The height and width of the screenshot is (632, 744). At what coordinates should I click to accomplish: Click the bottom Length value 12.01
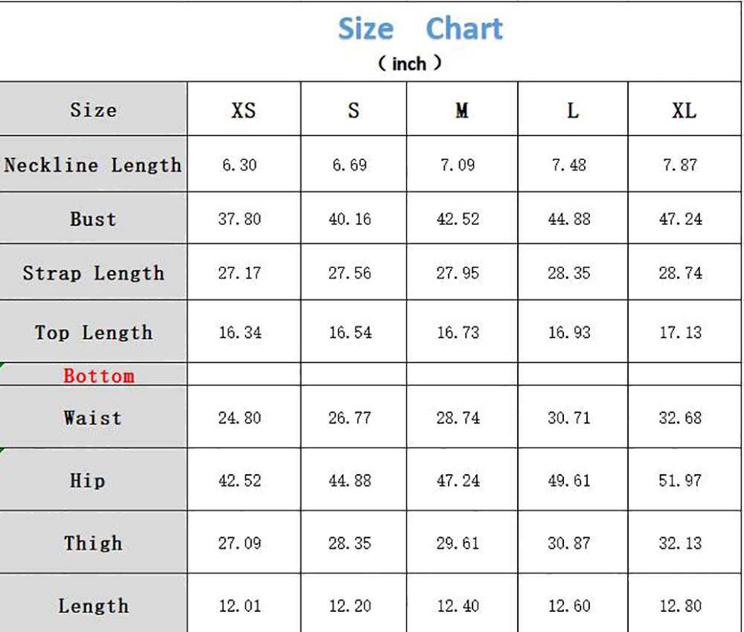pos(240,606)
